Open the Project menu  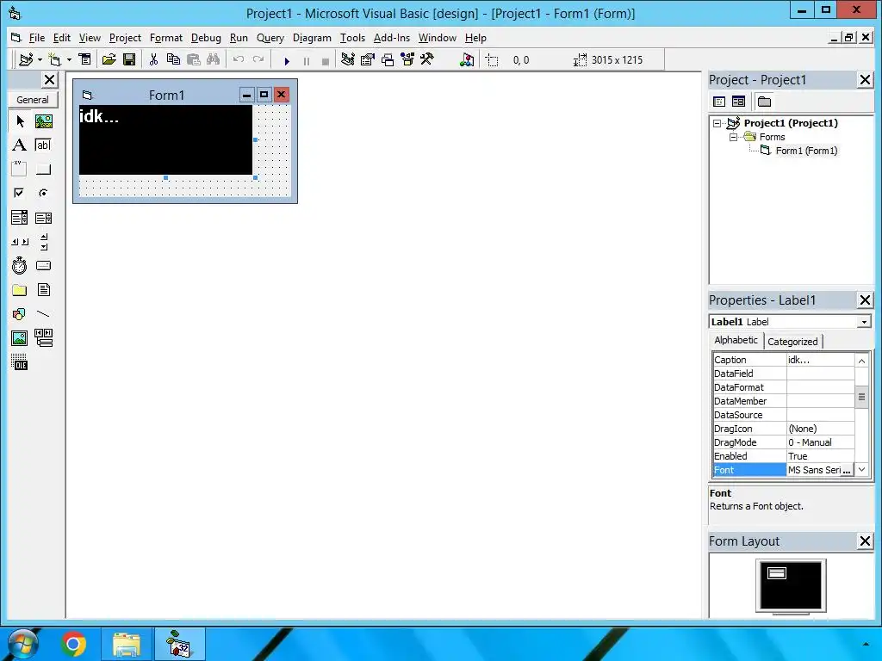pyautogui.click(x=125, y=38)
